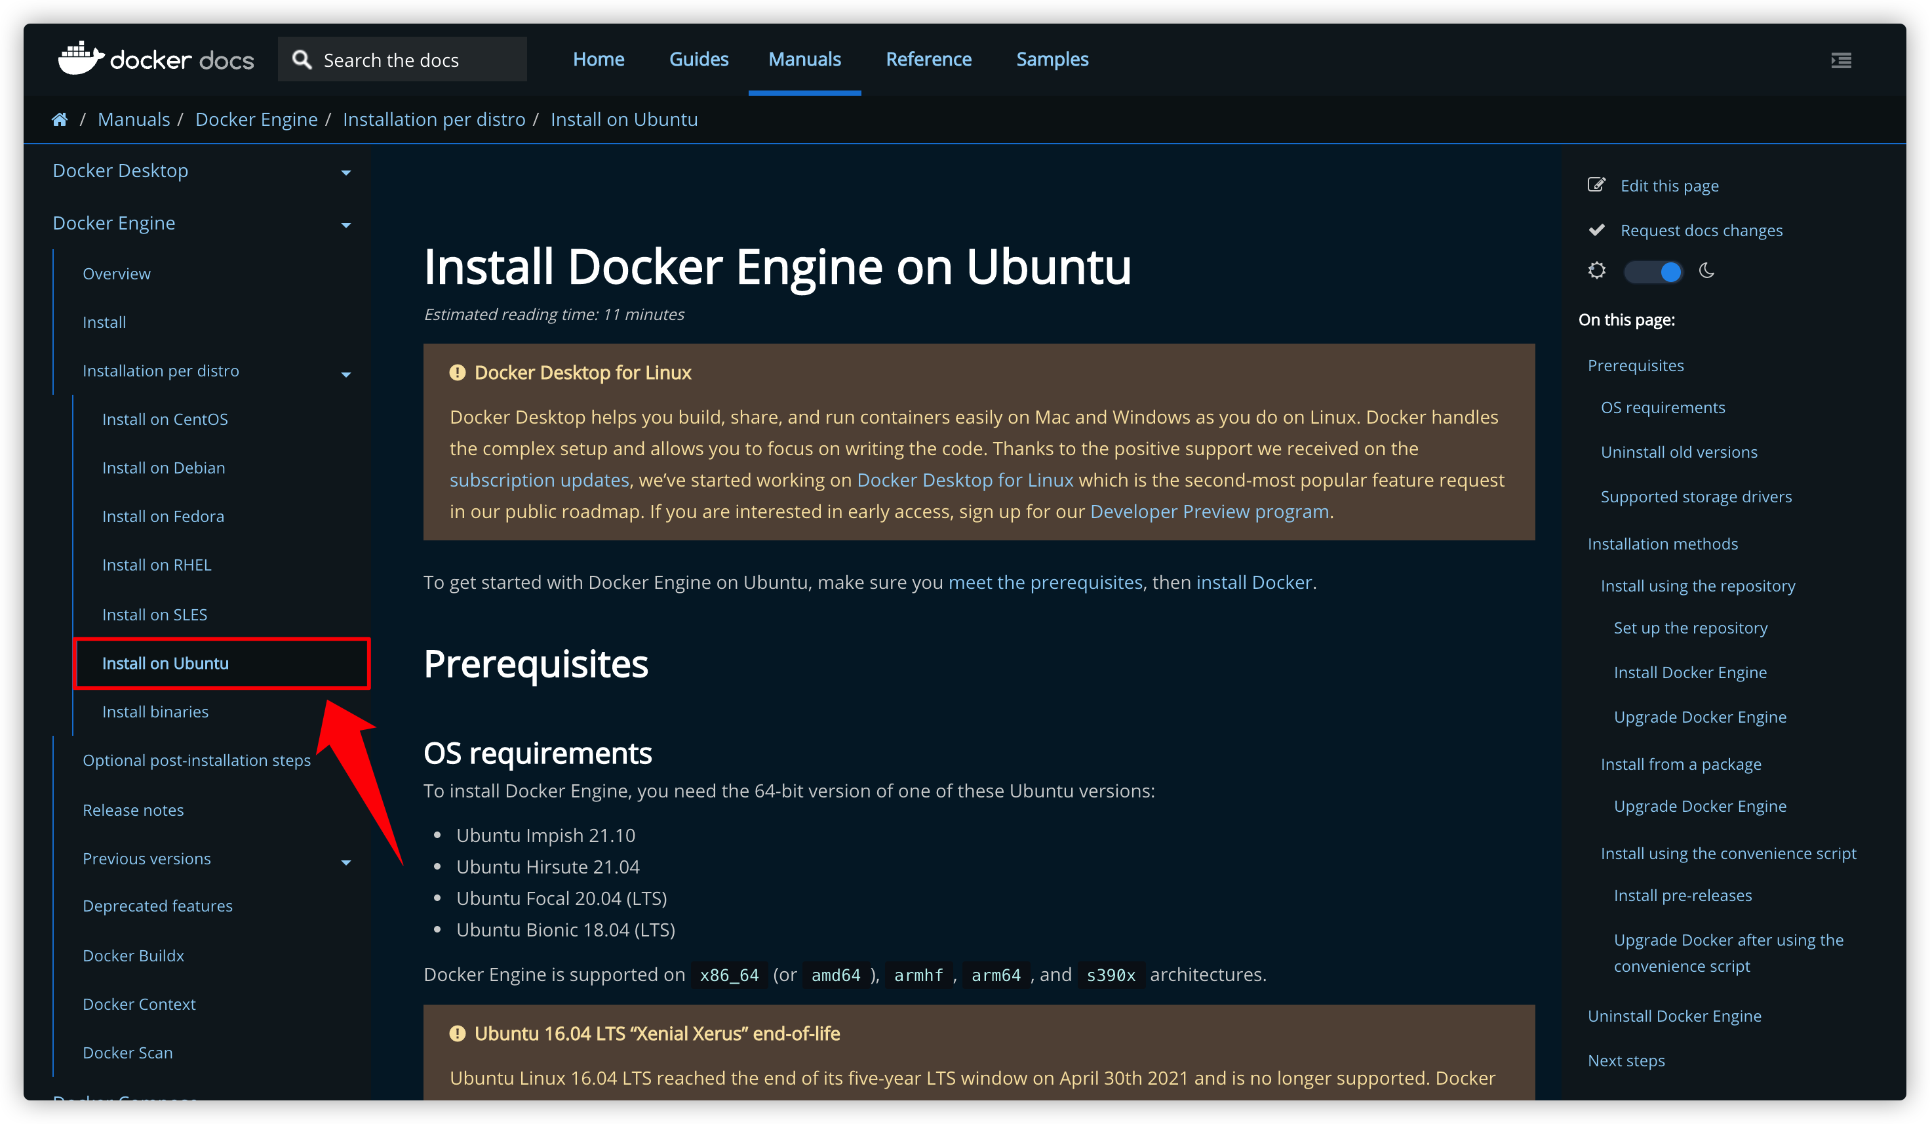The height and width of the screenshot is (1124, 1930).
Task: Click meet the prerequisites link
Action: (1046, 582)
